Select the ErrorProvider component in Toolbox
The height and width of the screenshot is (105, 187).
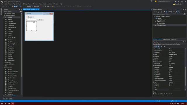coord(11,78)
